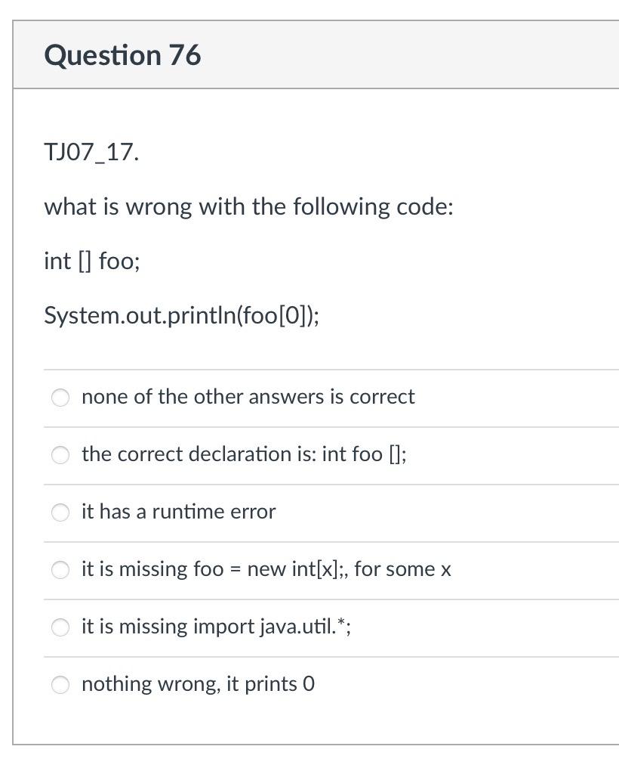Select radio button for 'none of the other answers is correct'
The height and width of the screenshot is (768, 619).
pos(60,397)
